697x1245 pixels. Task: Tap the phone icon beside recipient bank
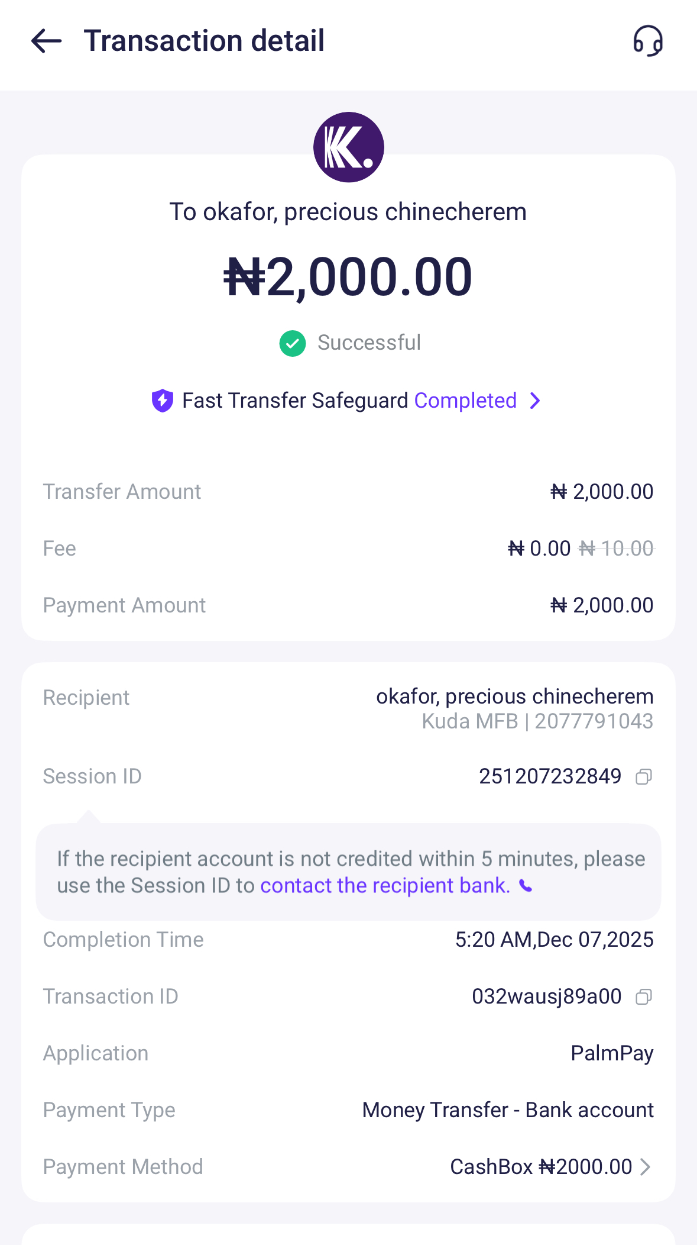[526, 886]
